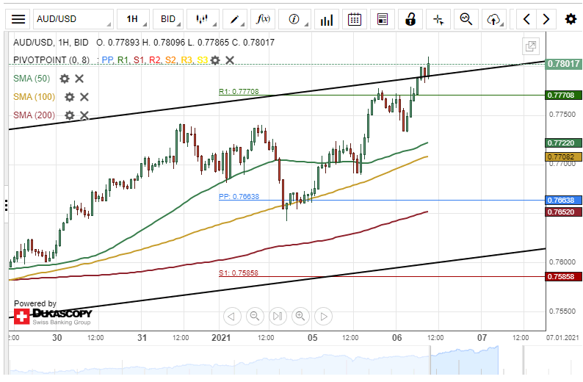Viewport: 583px width, 382px height.
Task: Open SMA (50) indicator settings gear
Action: (65, 79)
